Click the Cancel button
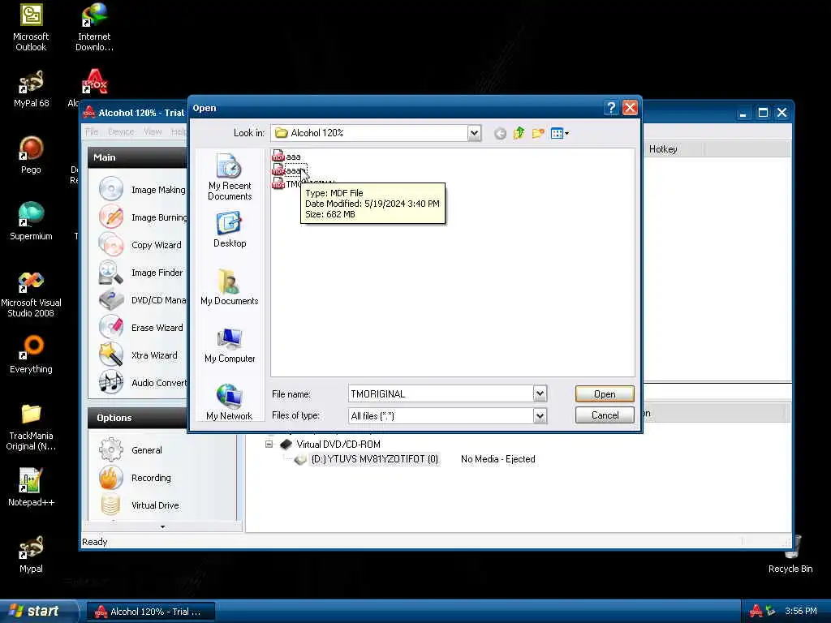 coord(605,415)
